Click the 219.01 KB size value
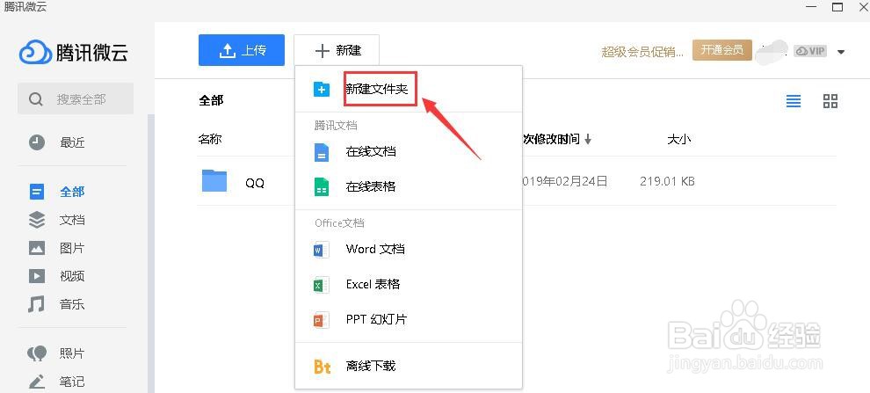The width and height of the screenshot is (870, 393). pyautogui.click(x=667, y=181)
